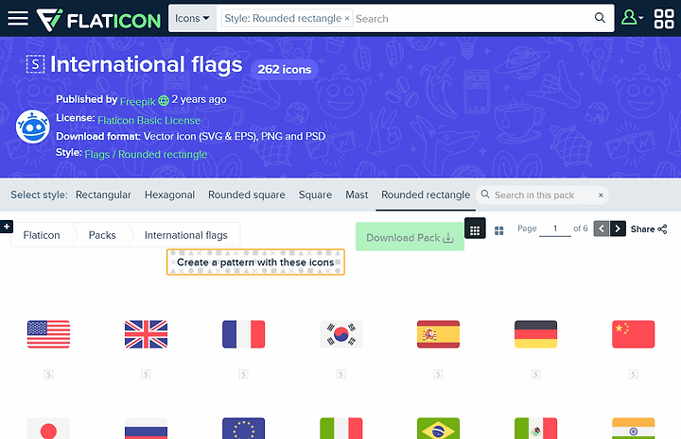Go to the next page
The width and height of the screenshot is (681, 439).
click(618, 228)
